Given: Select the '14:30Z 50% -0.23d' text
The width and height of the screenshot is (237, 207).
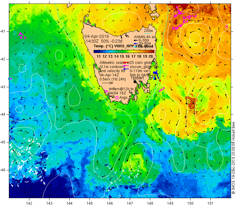Looking at the screenshot, I should coord(104,41).
